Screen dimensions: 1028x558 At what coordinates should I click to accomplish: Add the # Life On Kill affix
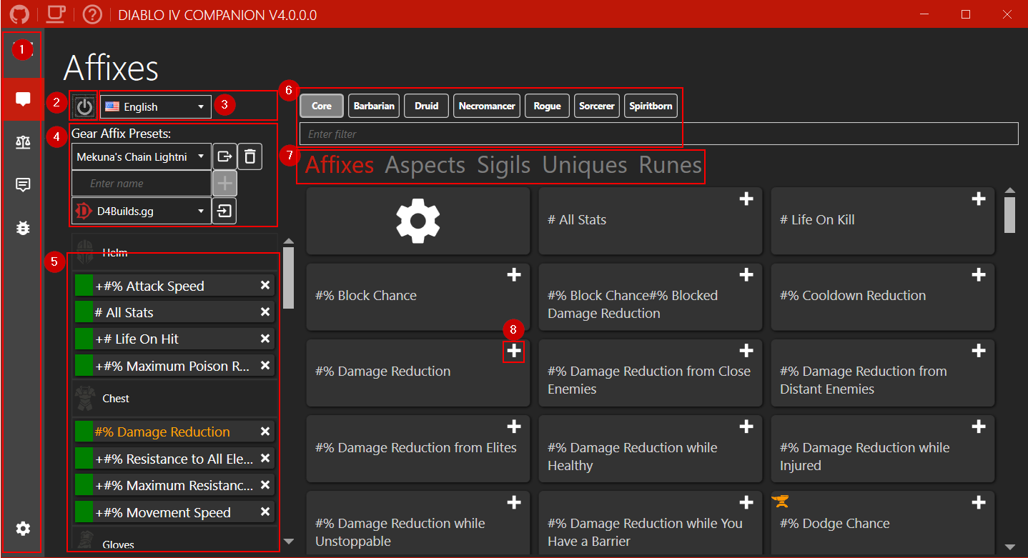[x=978, y=199]
